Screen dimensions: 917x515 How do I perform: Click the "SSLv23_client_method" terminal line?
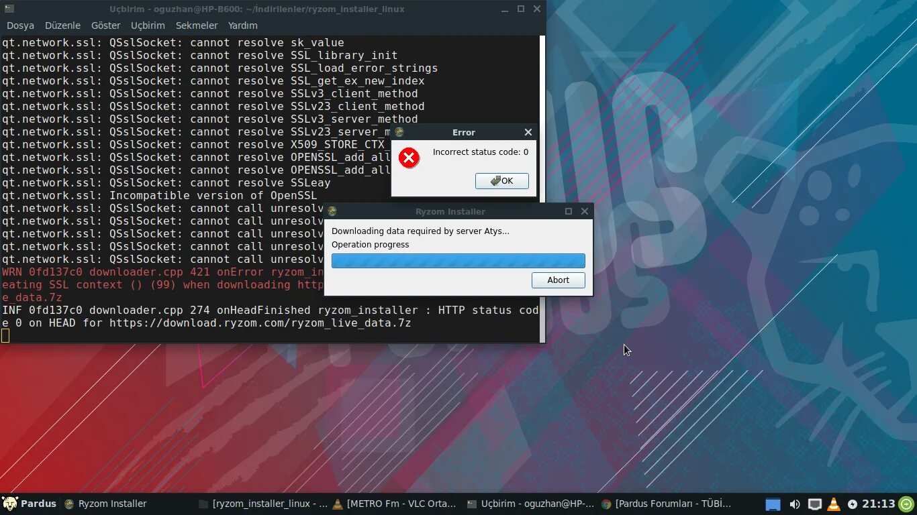[x=213, y=107]
